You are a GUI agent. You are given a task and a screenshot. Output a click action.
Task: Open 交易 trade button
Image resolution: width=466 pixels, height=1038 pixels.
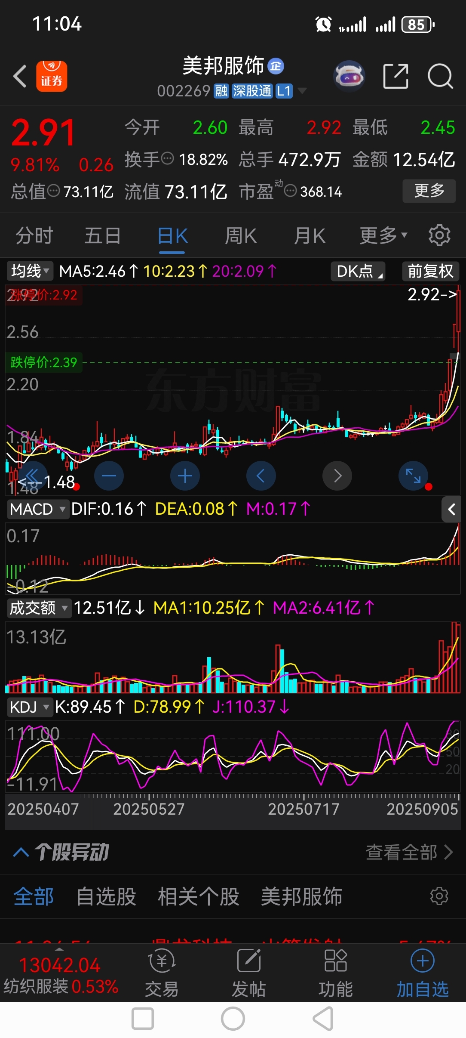(x=162, y=973)
